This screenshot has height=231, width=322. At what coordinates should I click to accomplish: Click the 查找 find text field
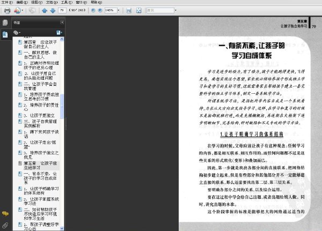click(160, 10)
